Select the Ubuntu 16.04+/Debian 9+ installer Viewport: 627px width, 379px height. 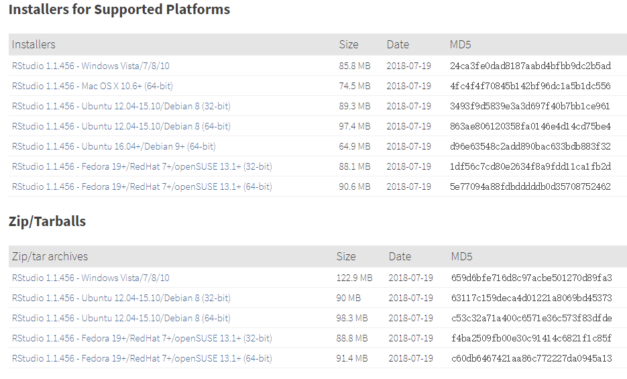pyautogui.click(x=113, y=146)
